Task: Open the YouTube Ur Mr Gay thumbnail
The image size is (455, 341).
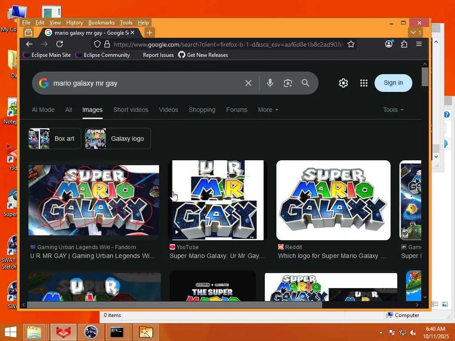Action: pos(218,200)
